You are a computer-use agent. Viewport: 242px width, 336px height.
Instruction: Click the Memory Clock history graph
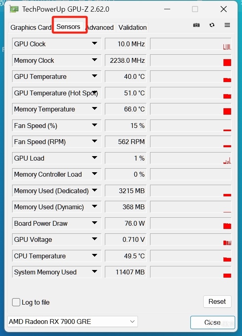pos(190,60)
